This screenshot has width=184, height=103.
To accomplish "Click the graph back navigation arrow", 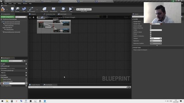I will coord(34,17).
